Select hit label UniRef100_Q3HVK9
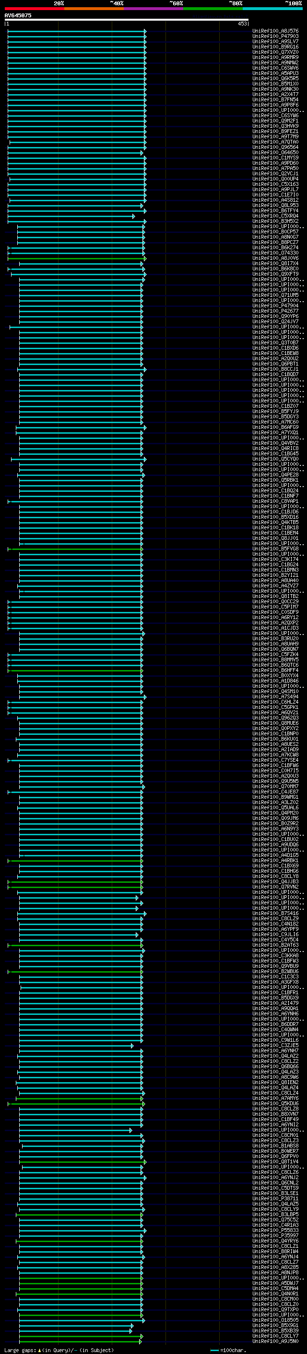The image size is (307, 1354). pyautogui.click(x=275, y=126)
